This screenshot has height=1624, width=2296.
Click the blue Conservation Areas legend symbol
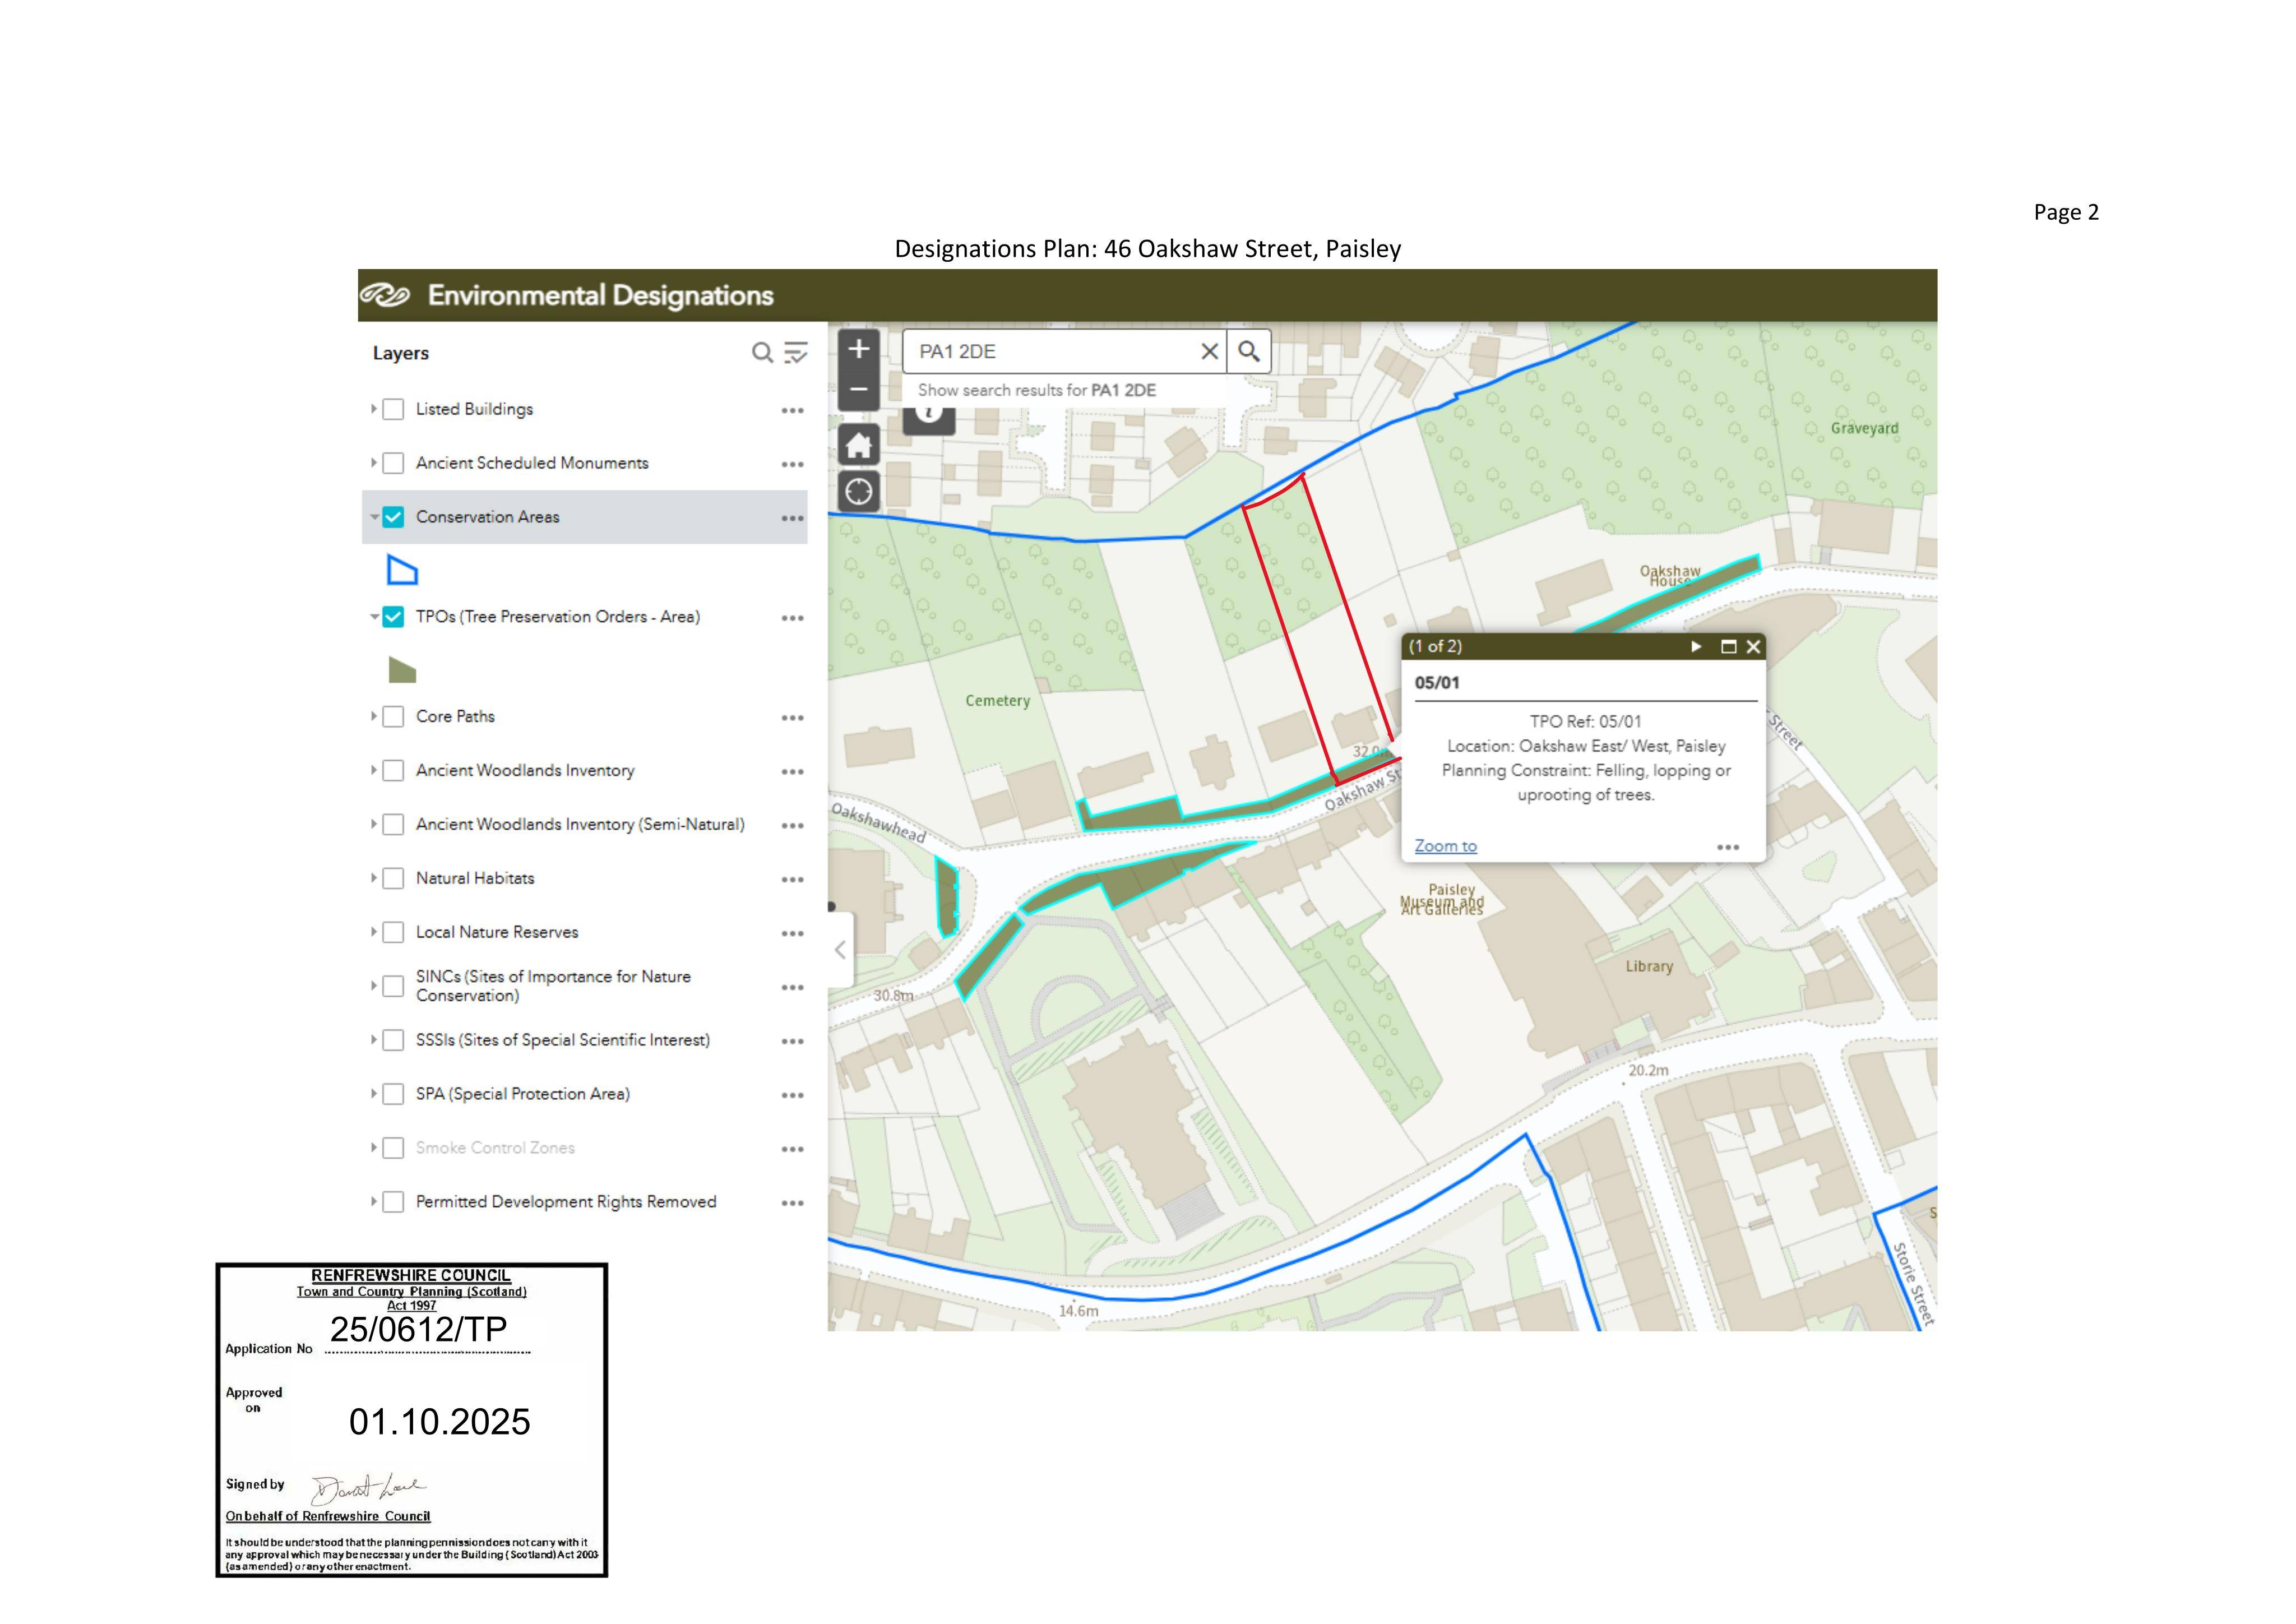coord(402,570)
